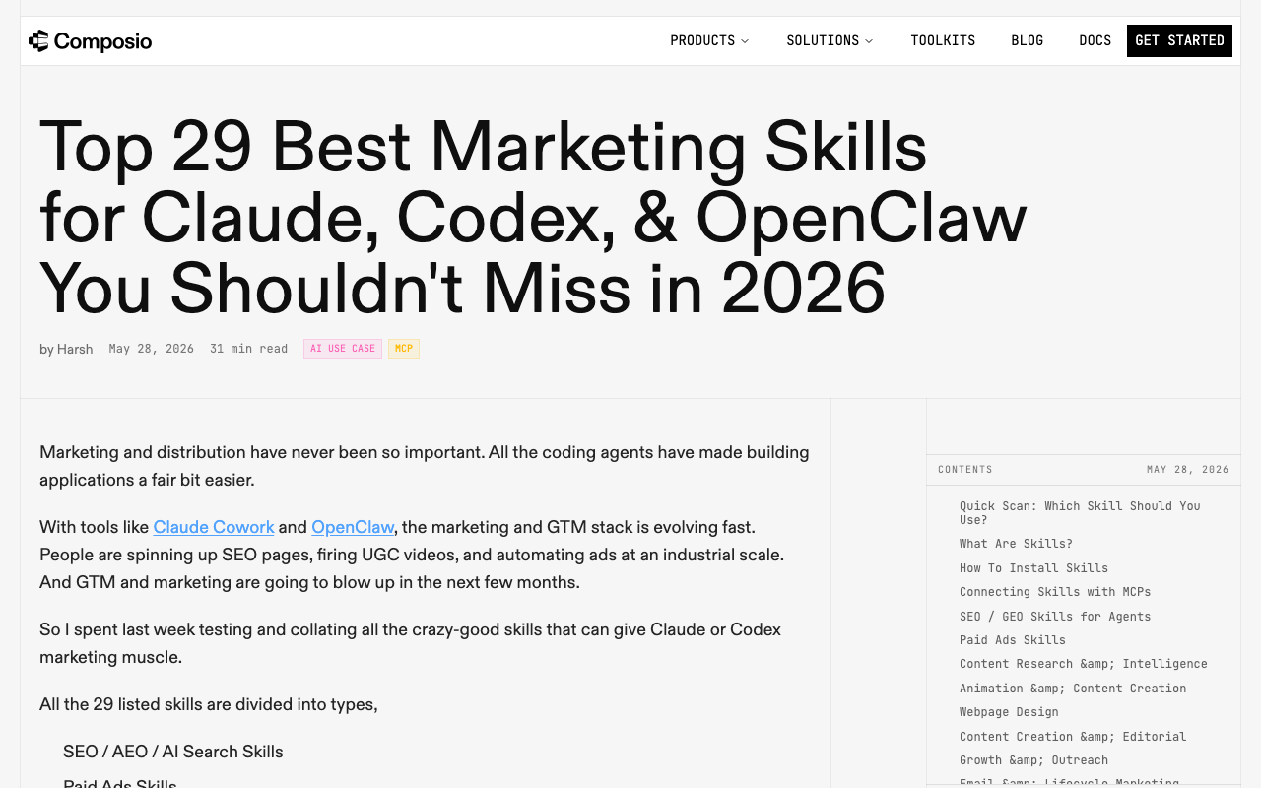
Task: Jump to SEO / GEO Skills for Agents
Action: pos(1055,617)
